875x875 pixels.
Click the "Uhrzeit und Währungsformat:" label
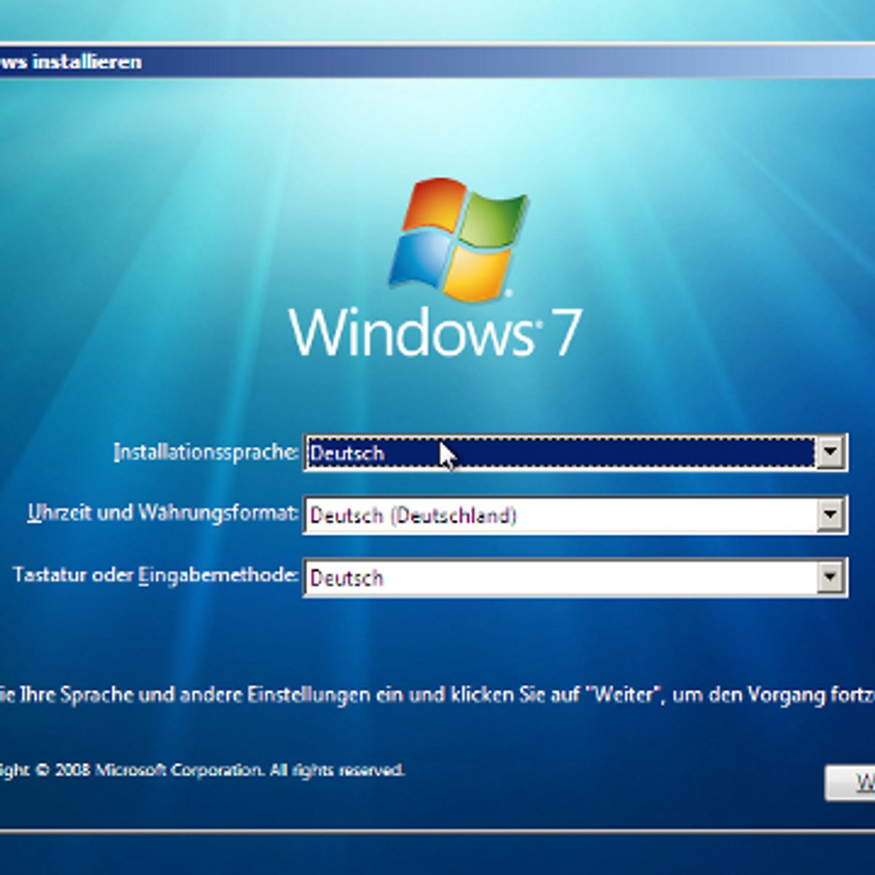pyautogui.click(x=163, y=513)
